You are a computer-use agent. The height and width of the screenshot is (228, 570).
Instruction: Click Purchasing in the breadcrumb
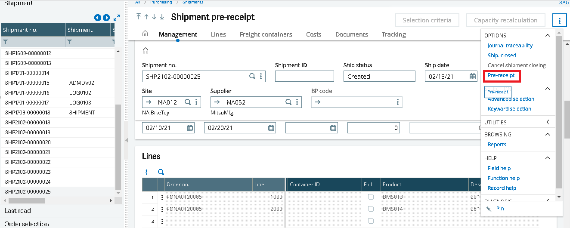pyautogui.click(x=161, y=2)
